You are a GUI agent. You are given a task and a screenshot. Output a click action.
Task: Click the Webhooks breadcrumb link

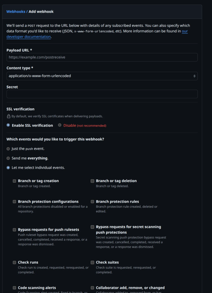point(16,12)
